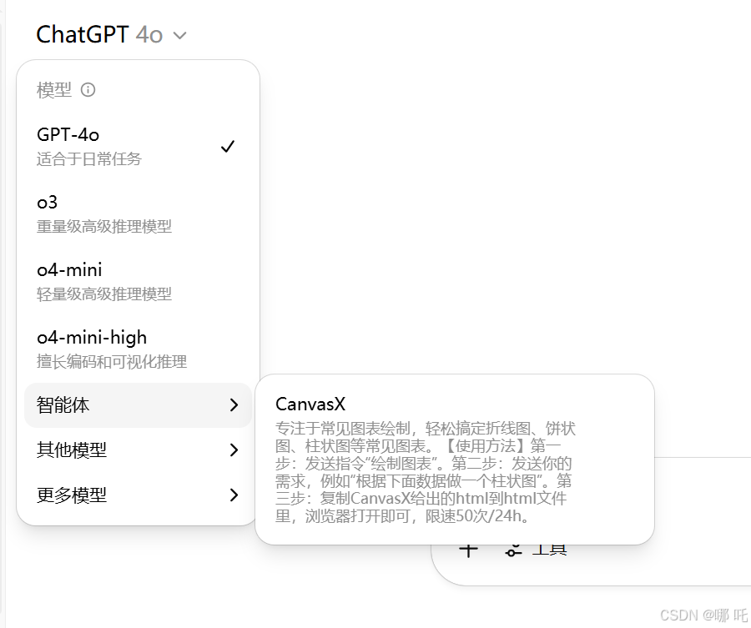This screenshot has height=628, width=751.
Task: Click the 重量级高级推理模型 description
Action: (x=104, y=226)
